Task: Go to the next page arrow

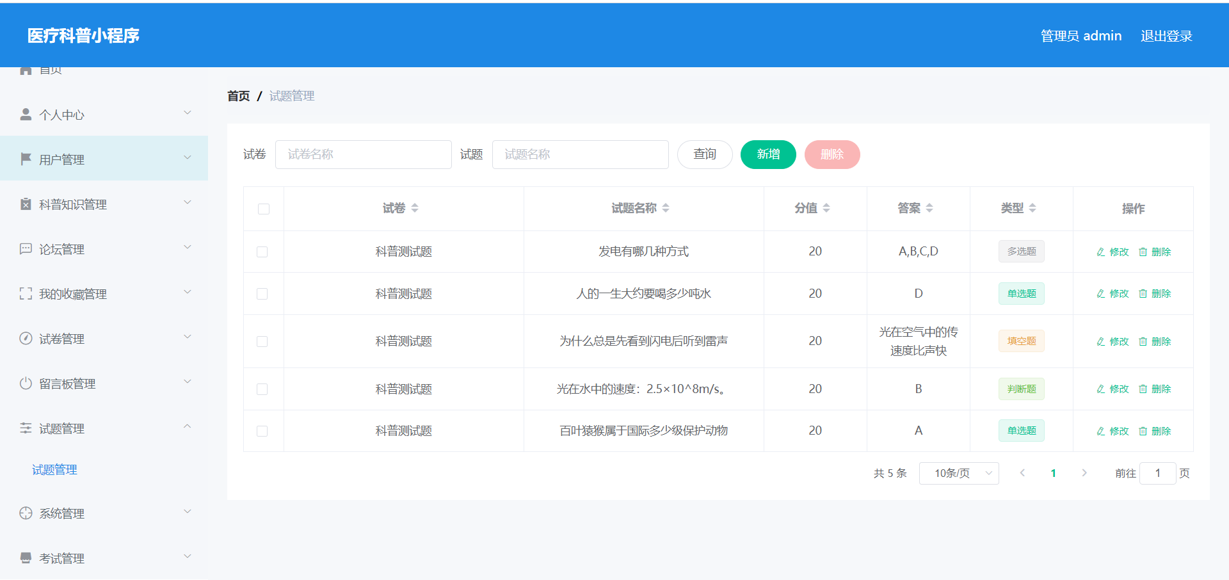Action: tap(1084, 473)
